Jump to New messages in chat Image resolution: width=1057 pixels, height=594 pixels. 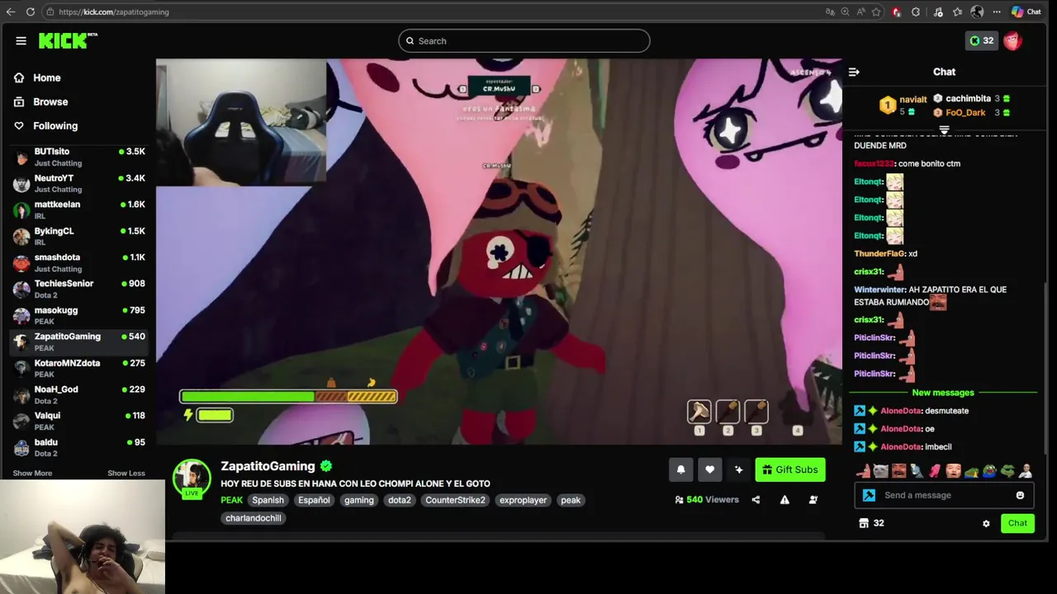pyautogui.click(x=943, y=393)
